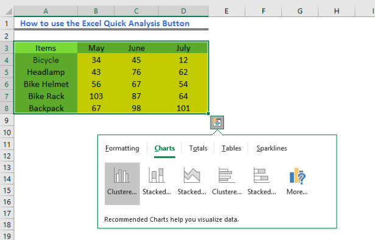Screen dimensions: 375x240
Task: Switch to the Sparklines tab
Action: click(x=272, y=149)
